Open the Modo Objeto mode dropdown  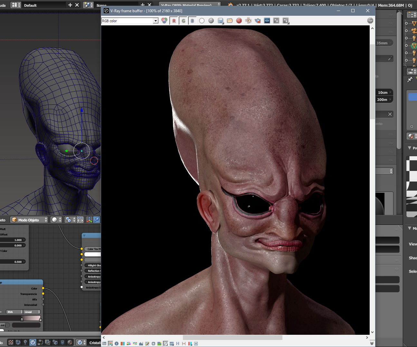click(x=29, y=220)
